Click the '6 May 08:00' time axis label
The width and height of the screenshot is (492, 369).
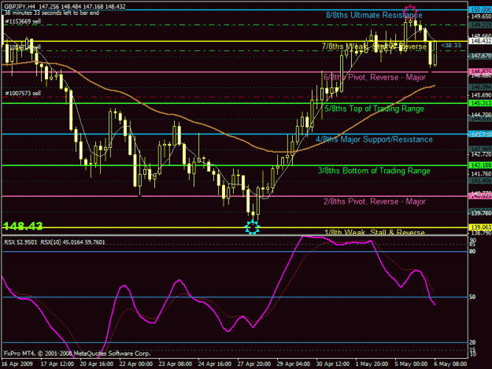point(450,364)
